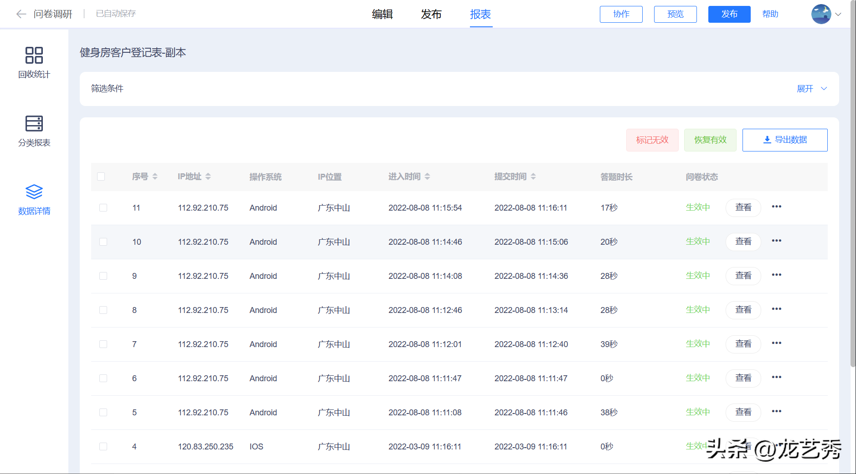Image resolution: width=856 pixels, height=474 pixels.
Task: View the response in row 7 with 查看
Action: (743, 344)
